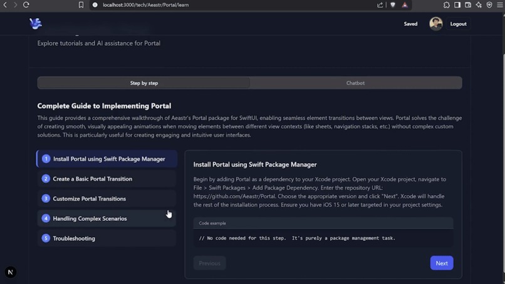Bookmark this page with the bookmark icon
This screenshot has width=505, height=284.
pyautogui.click(x=81, y=5)
